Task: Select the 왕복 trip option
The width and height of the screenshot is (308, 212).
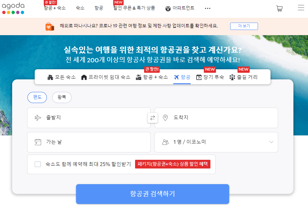Action: pos(61,97)
